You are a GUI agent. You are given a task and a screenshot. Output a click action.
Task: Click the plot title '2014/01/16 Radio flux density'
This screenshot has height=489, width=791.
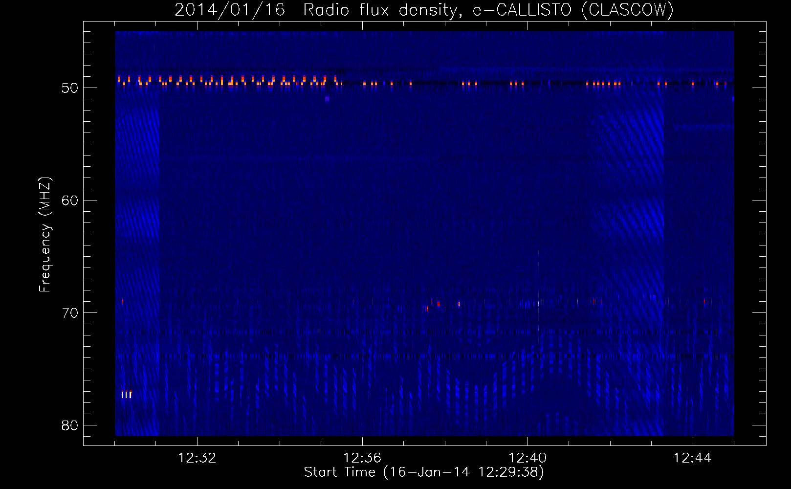click(316, 10)
